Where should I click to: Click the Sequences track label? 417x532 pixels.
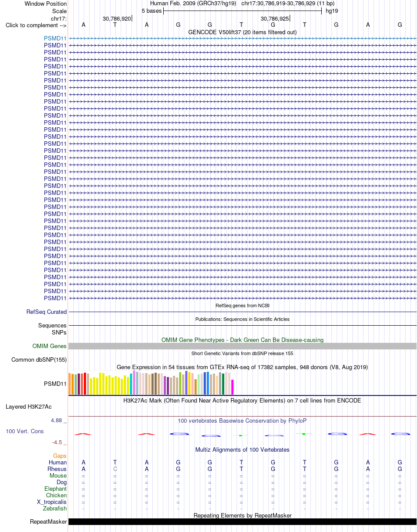click(52, 325)
